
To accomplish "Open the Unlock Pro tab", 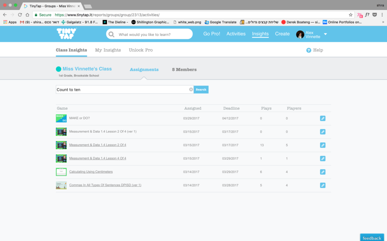I will click(x=141, y=50).
